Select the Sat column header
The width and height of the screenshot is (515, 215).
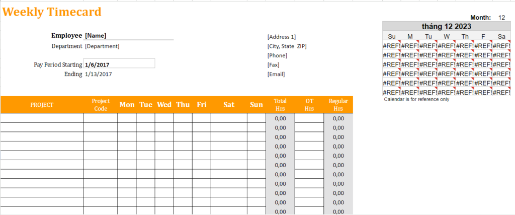click(x=229, y=105)
